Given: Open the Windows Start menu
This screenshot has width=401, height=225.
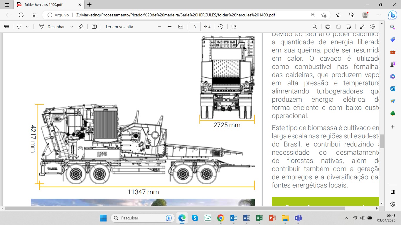Looking at the screenshot, I should [103, 218].
